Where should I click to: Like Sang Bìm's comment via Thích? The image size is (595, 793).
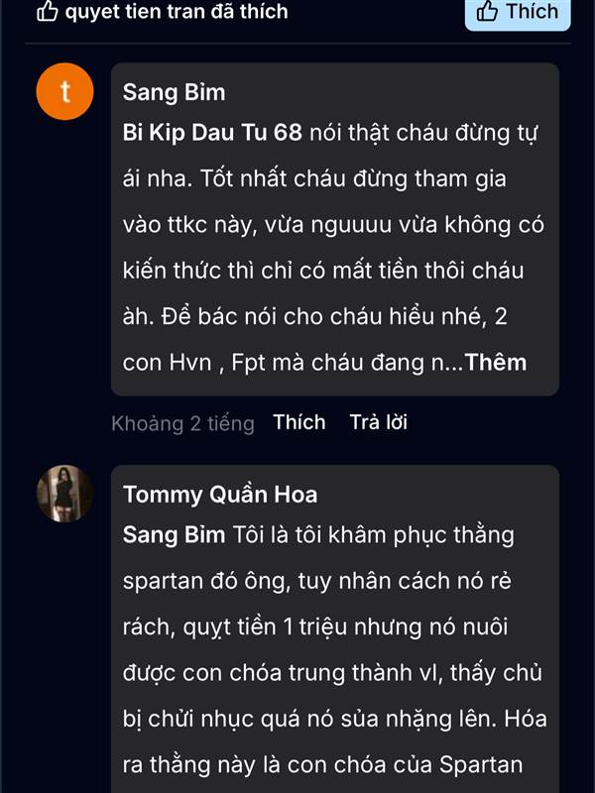point(299,422)
